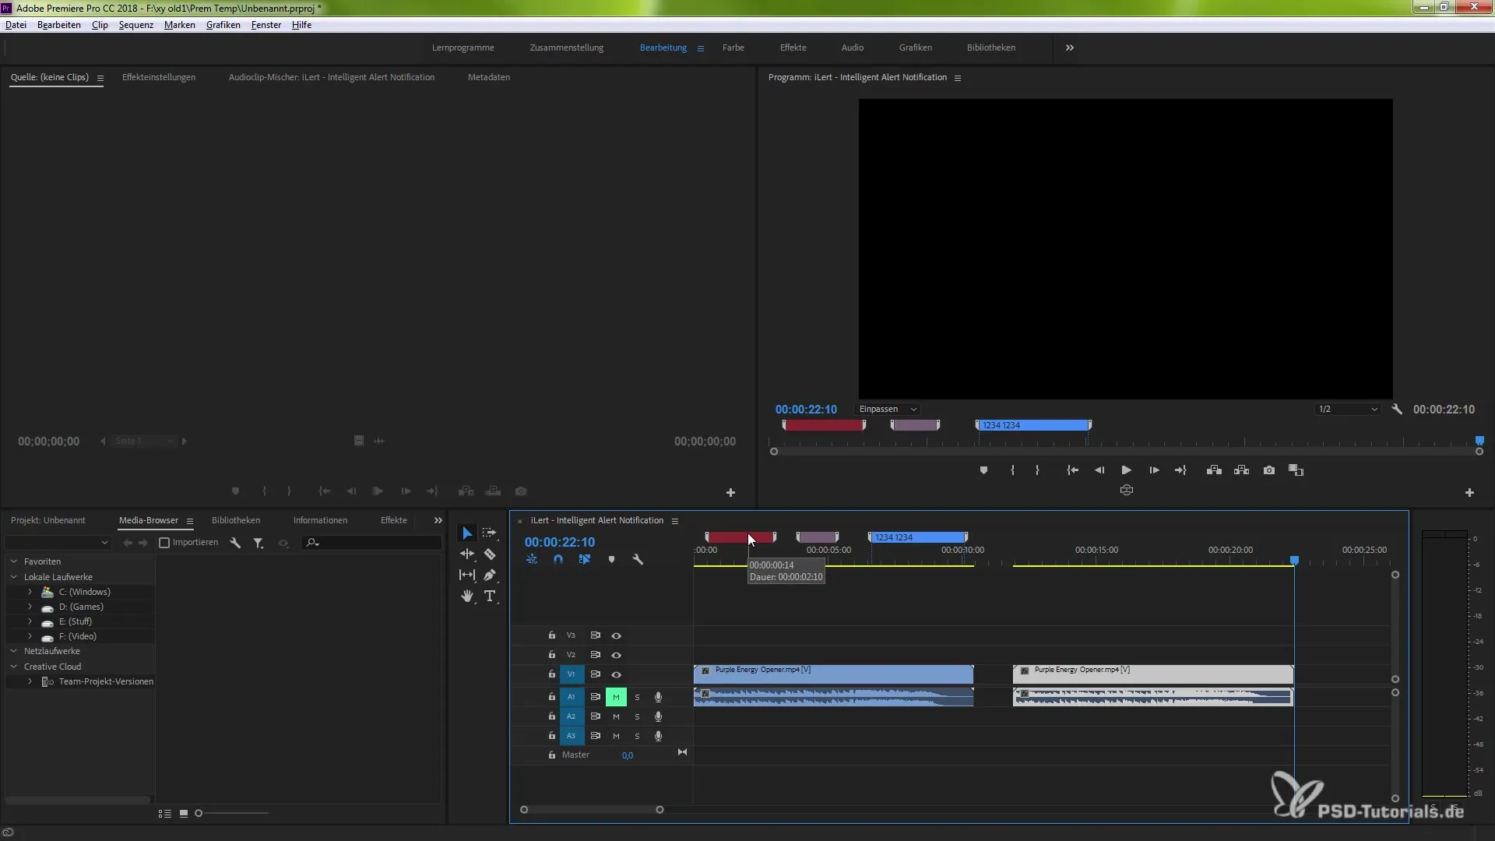
Task: Toggle lock on track V3
Action: (551, 636)
